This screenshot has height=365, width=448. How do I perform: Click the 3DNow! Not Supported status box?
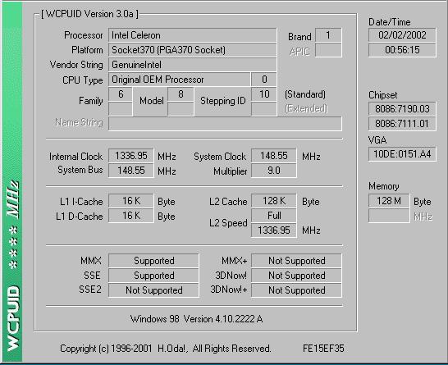pyautogui.click(x=296, y=276)
